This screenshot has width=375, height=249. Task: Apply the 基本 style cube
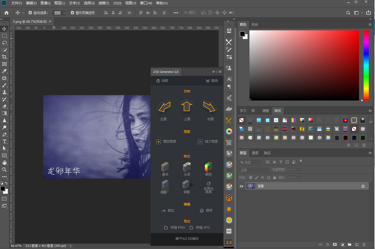pyautogui.click(x=165, y=167)
